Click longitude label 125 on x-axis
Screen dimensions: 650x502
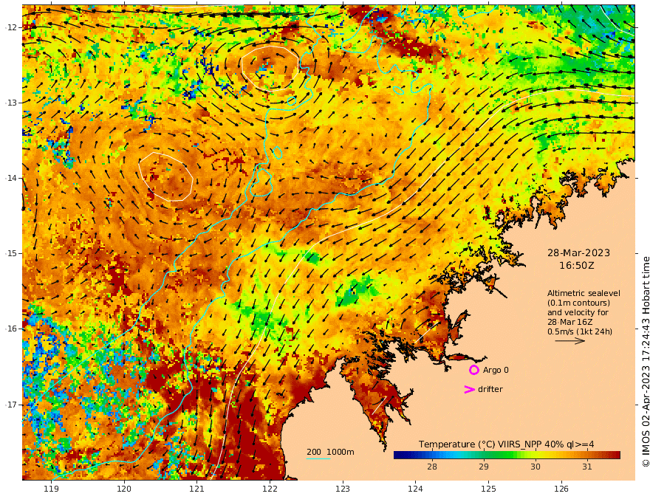click(488, 489)
